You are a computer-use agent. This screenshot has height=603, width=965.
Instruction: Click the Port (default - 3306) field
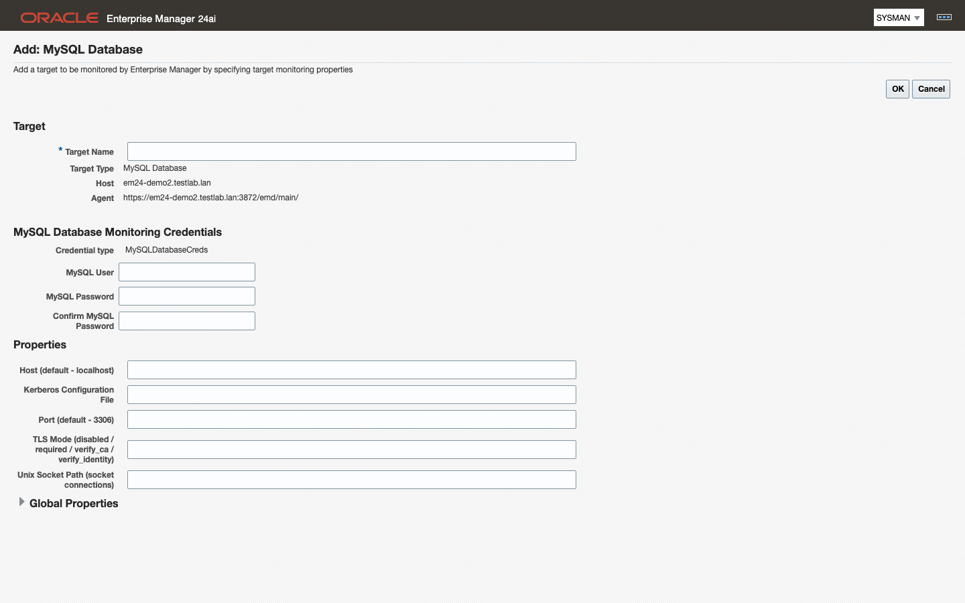352,419
